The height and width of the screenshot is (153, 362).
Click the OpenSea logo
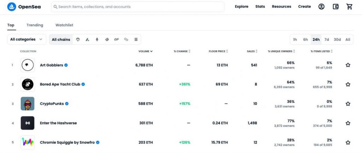pos(12,7)
